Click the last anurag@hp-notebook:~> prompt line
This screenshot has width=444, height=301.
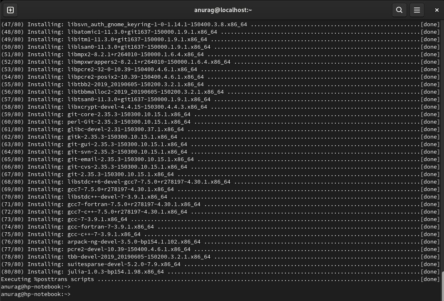[36, 294]
